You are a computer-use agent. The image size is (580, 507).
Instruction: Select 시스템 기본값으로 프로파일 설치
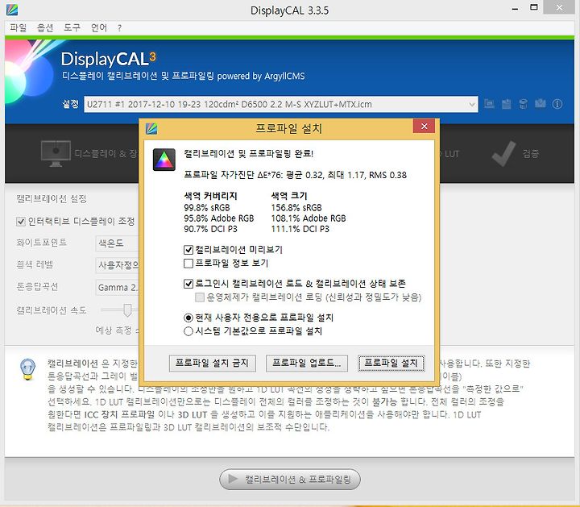pyautogui.click(x=188, y=330)
